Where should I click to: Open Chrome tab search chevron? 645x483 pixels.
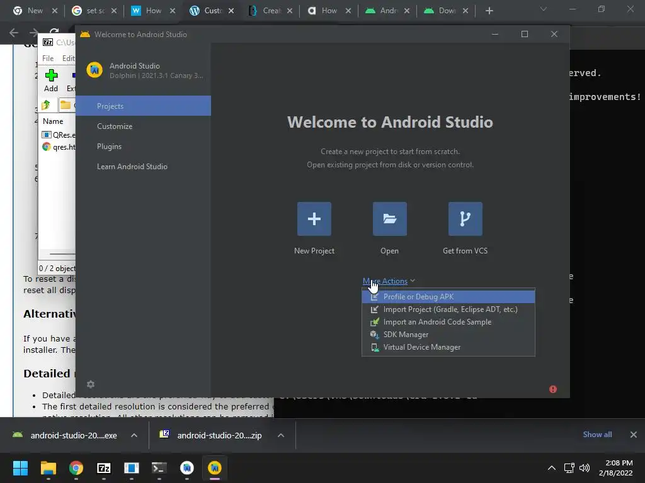coord(544,9)
